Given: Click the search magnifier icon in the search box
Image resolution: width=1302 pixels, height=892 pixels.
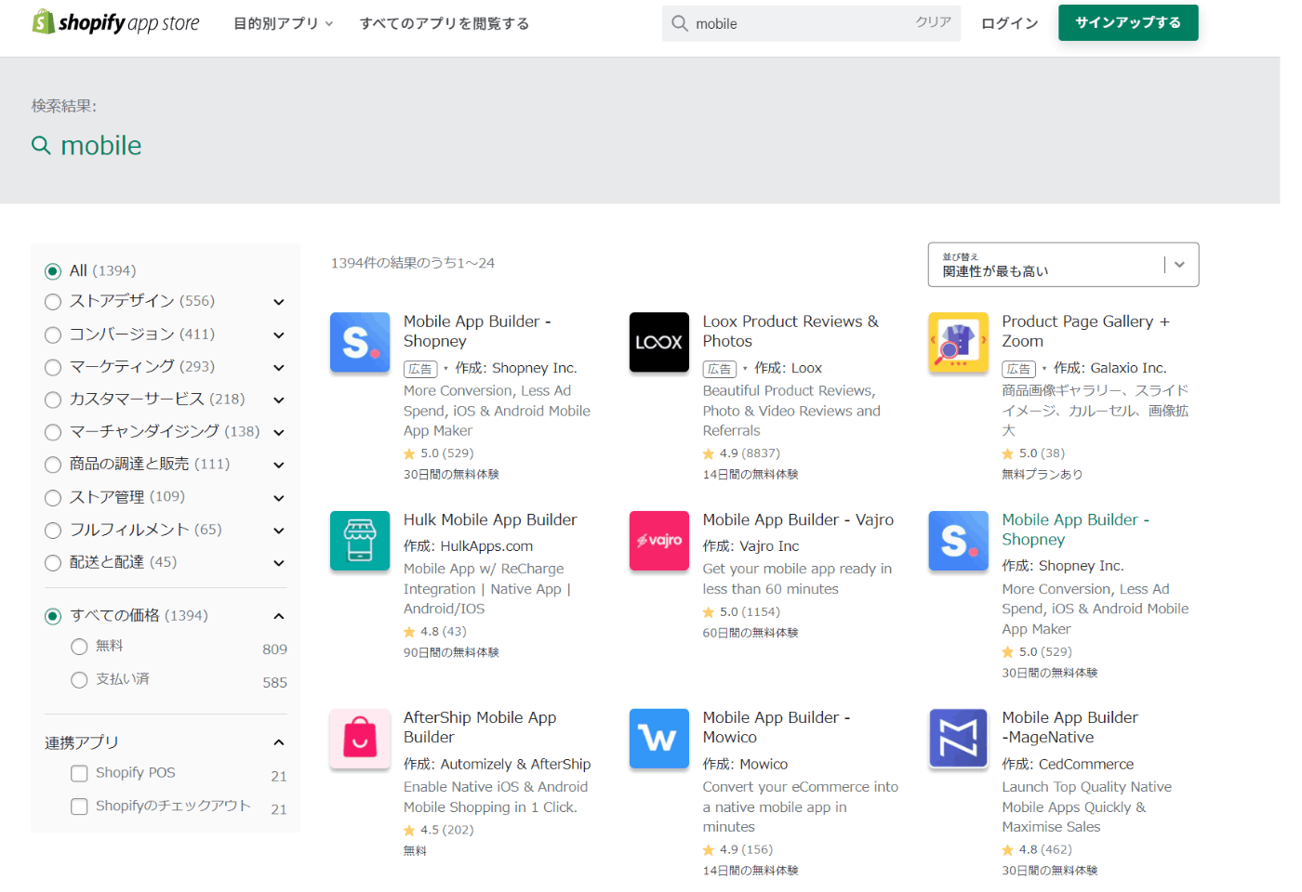Looking at the screenshot, I should 680,23.
